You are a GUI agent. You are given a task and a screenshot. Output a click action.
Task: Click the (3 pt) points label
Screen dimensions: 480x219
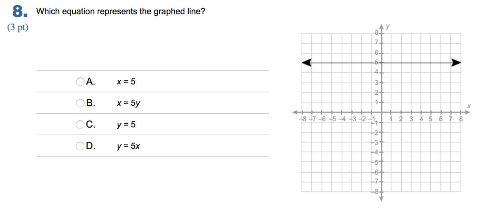pyautogui.click(x=18, y=28)
